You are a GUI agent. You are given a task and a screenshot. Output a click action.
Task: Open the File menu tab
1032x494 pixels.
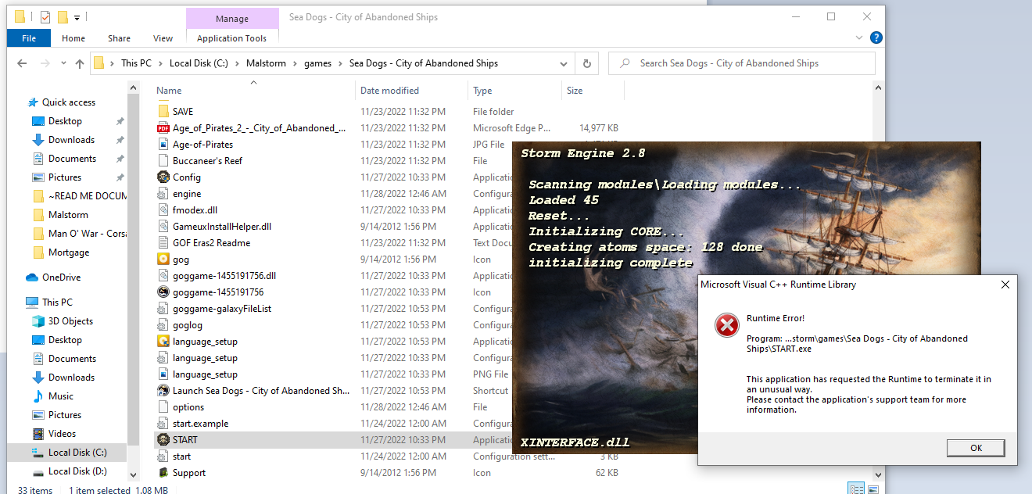(29, 38)
